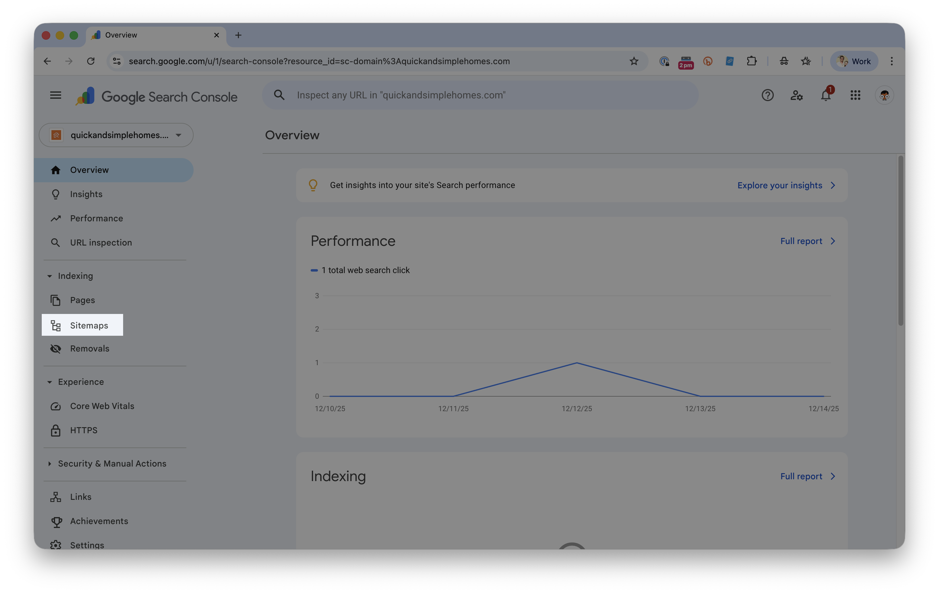The width and height of the screenshot is (939, 594).
Task: Open the Help question mark icon
Action: point(767,95)
